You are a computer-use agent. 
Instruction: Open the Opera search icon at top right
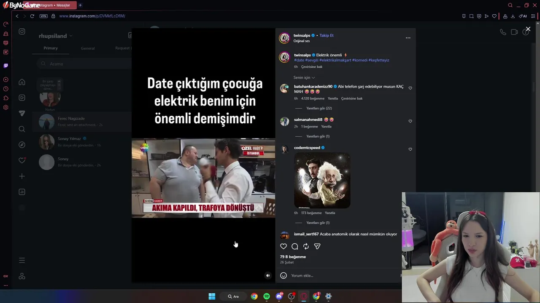click(x=510, y=5)
